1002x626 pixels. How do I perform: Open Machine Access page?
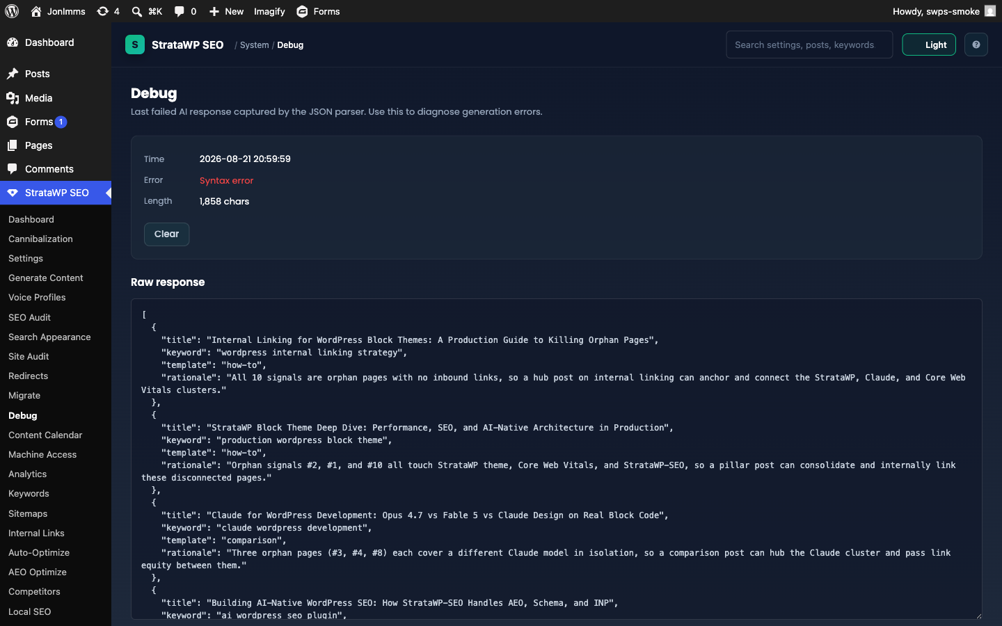click(42, 454)
